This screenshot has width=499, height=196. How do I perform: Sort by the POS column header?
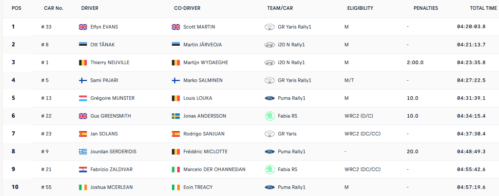coord(17,8)
